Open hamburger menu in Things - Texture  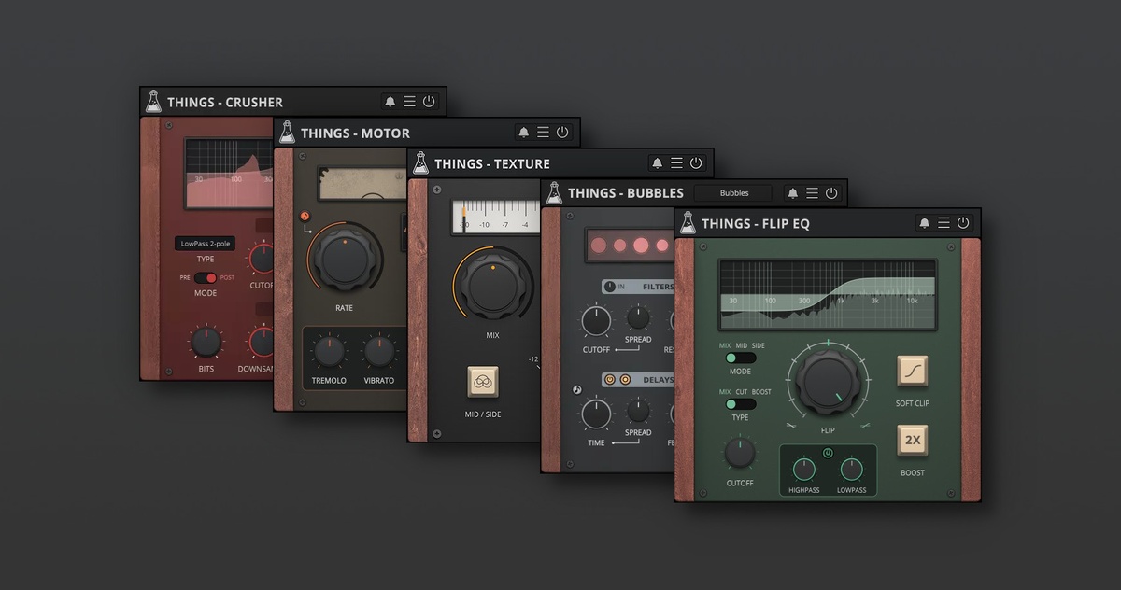click(676, 163)
